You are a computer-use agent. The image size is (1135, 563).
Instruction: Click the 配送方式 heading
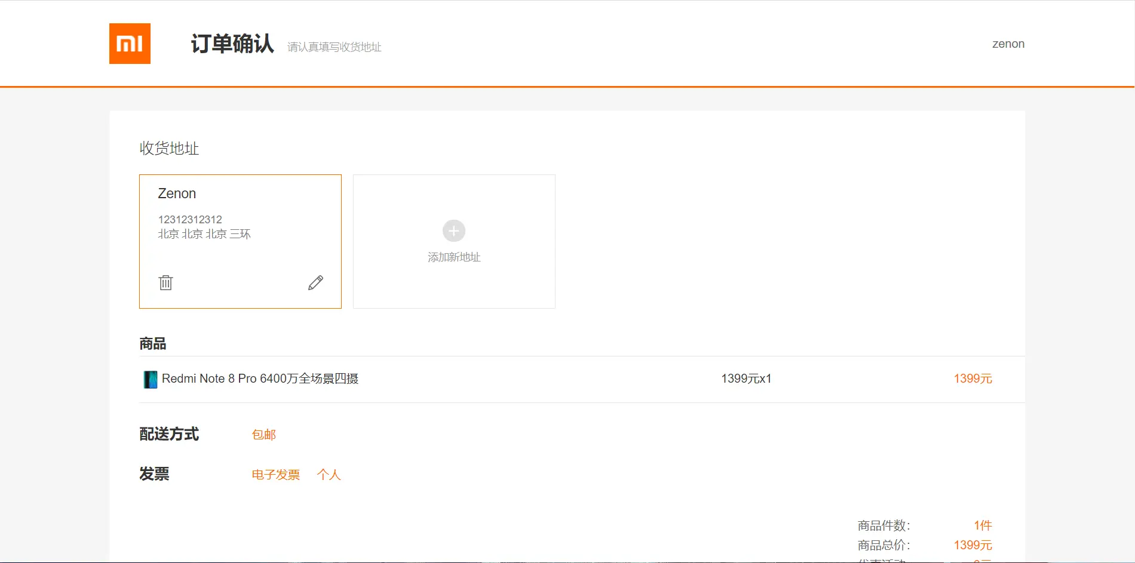[x=169, y=434]
